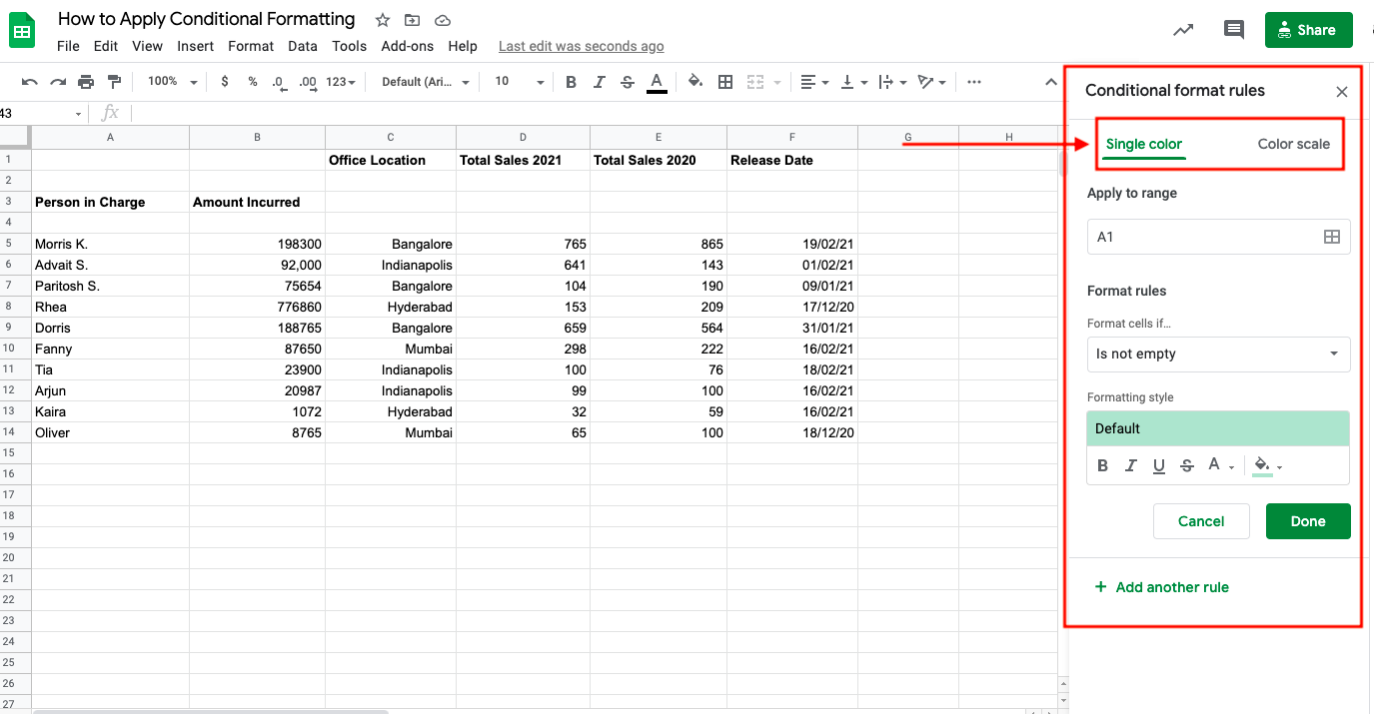The image size is (1374, 714).
Task: Open text color picker in main toolbar
Action: (657, 82)
